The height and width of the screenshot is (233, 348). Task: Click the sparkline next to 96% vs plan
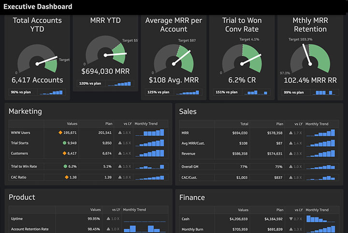(x=51, y=92)
